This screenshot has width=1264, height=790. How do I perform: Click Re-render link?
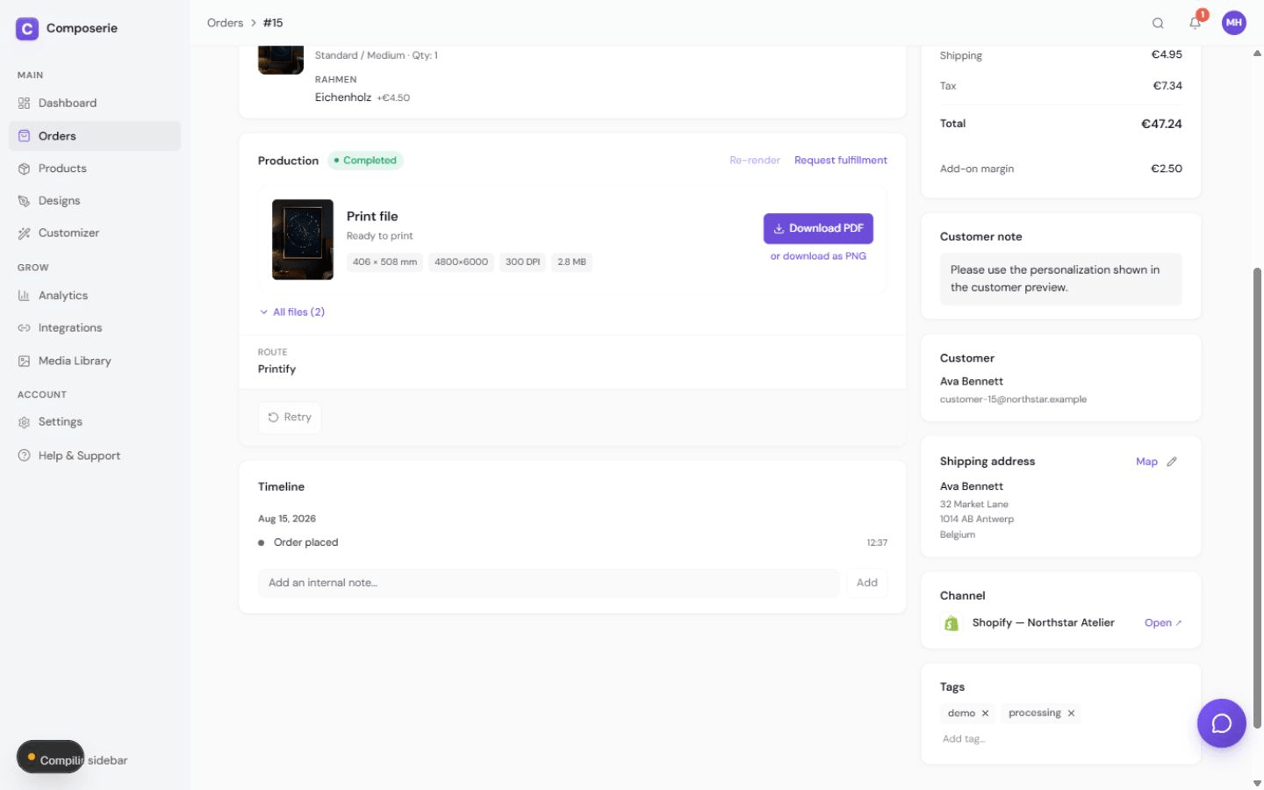[755, 161]
